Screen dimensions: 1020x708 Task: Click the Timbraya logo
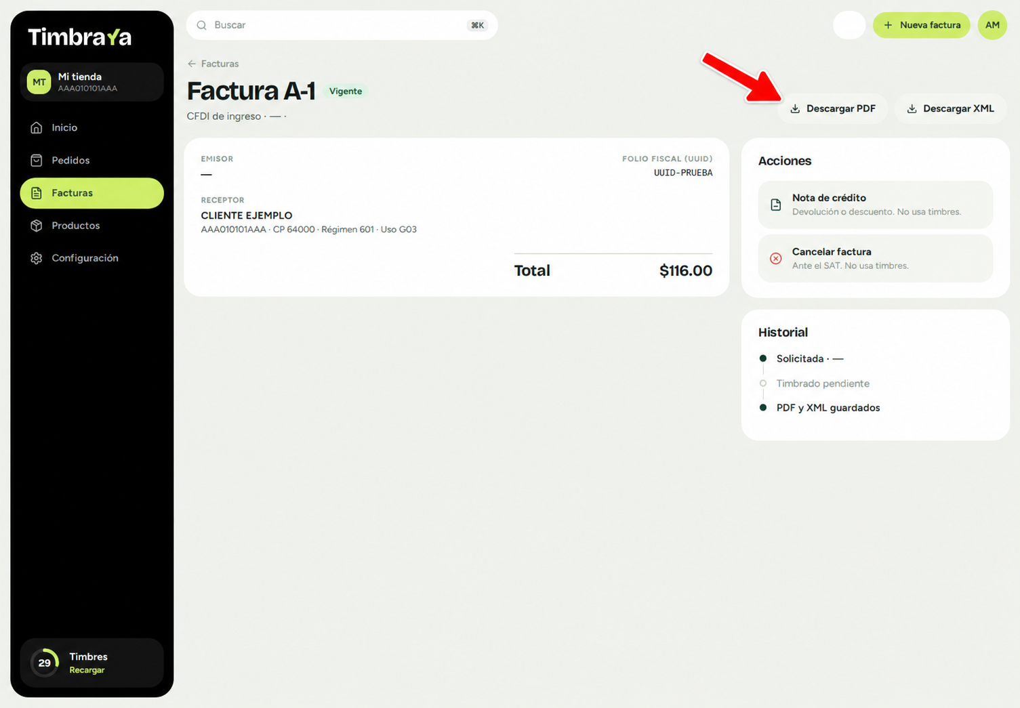tap(80, 37)
